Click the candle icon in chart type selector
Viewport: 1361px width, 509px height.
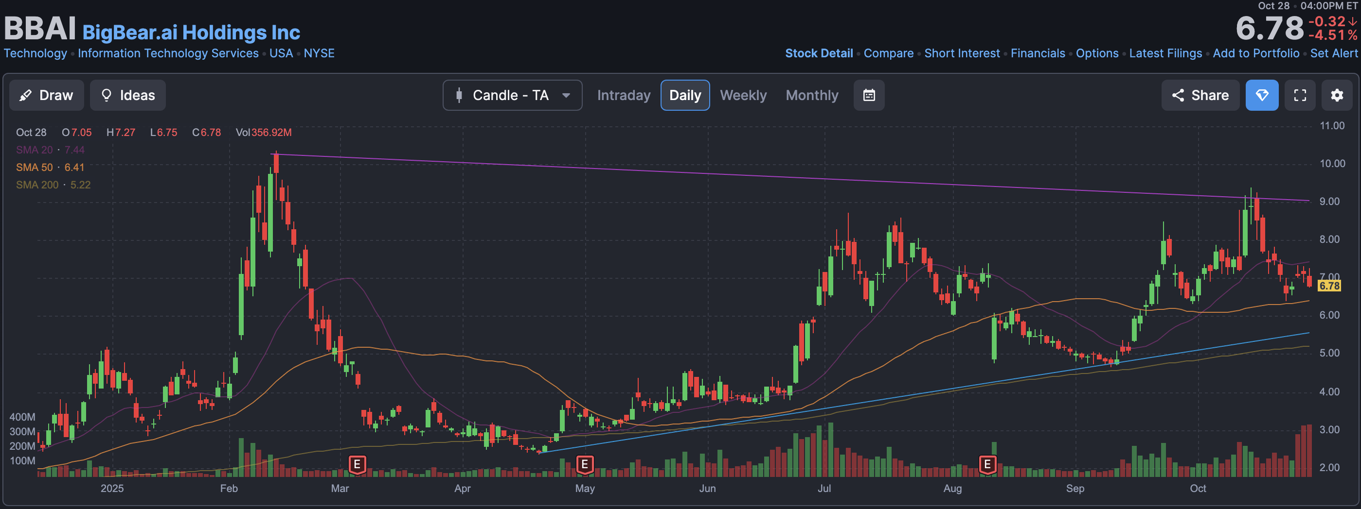[x=459, y=95]
